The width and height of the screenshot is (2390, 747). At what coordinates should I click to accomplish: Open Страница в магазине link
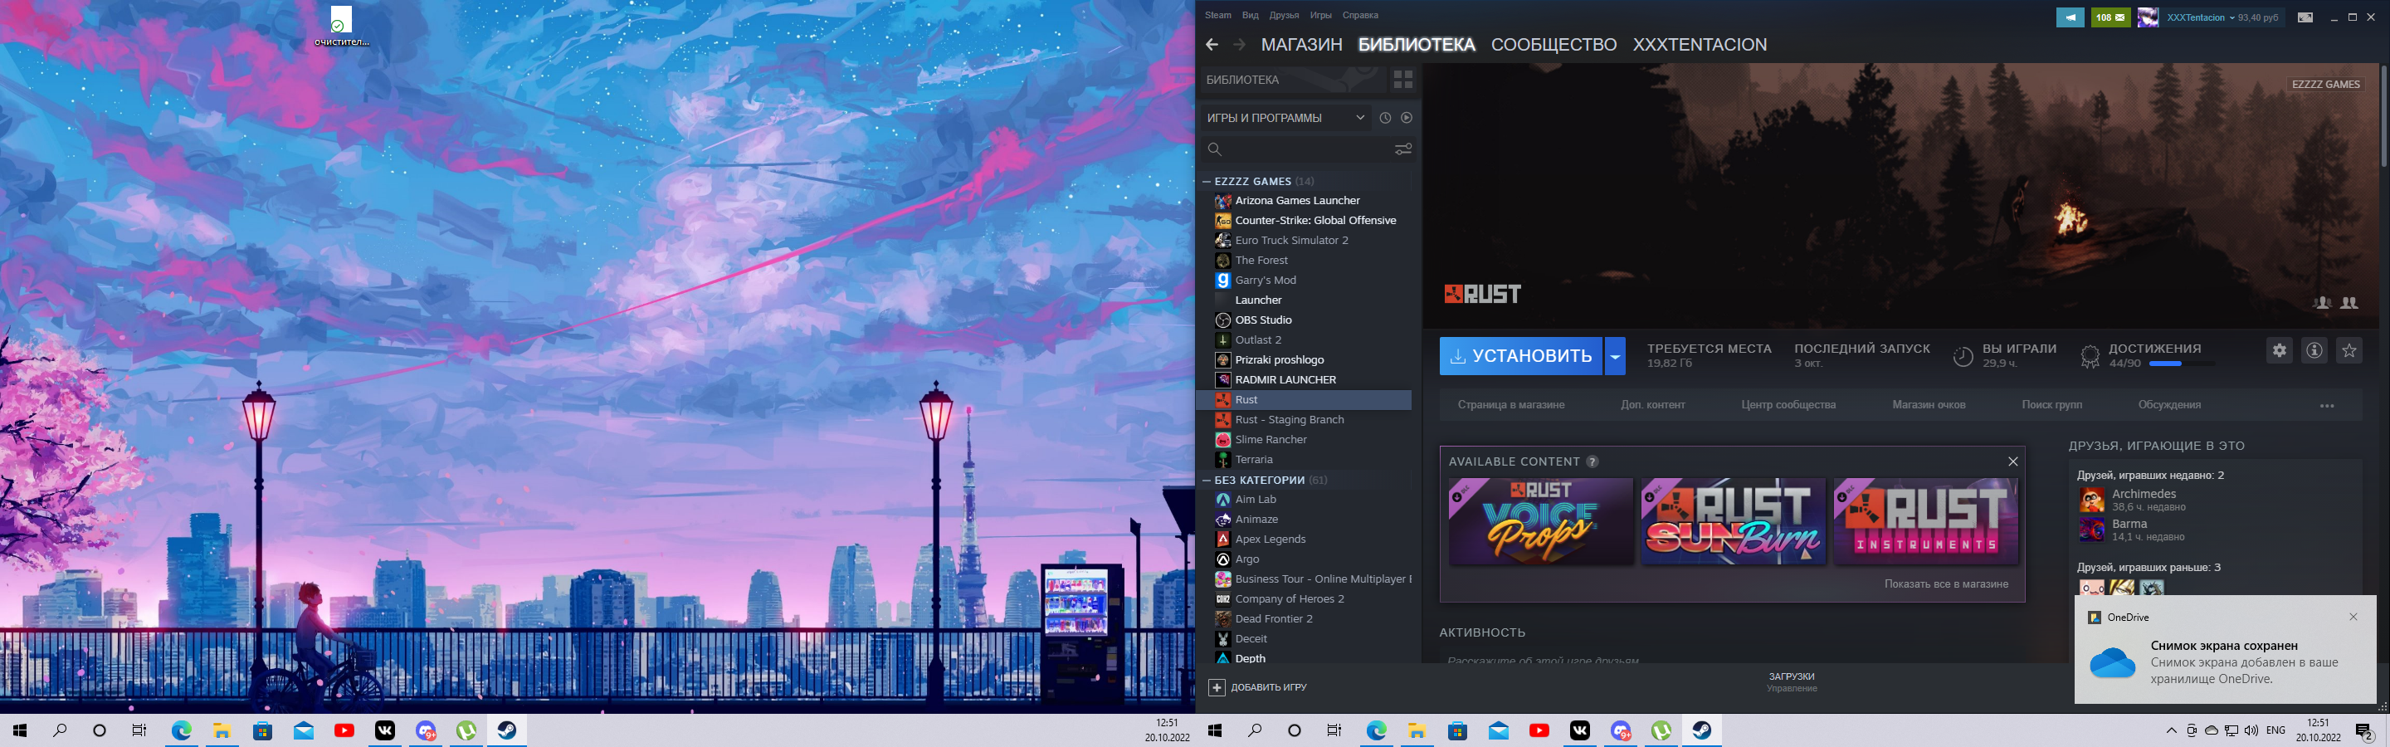1510,404
